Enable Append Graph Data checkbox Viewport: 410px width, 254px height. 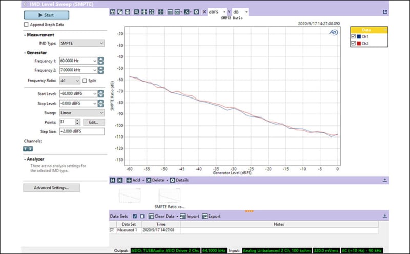click(x=26, y=24)
